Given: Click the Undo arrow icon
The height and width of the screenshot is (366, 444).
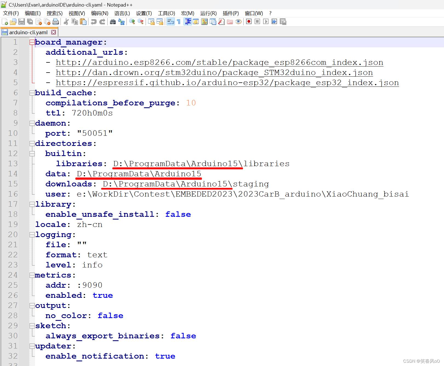Looking at the screenshot, I should [x=94, y=22].
